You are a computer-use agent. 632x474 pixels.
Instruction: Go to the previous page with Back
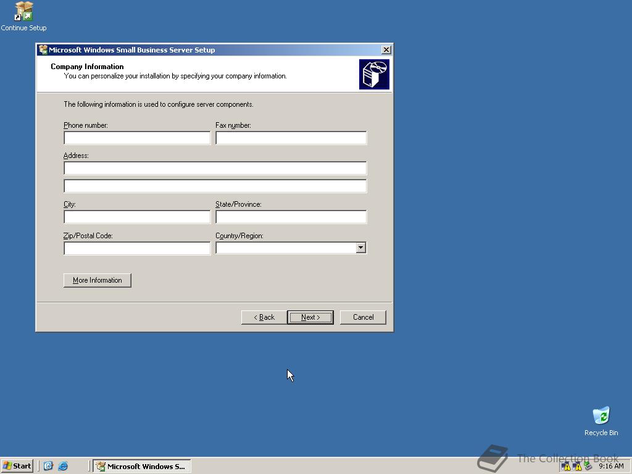pos(264,317)
